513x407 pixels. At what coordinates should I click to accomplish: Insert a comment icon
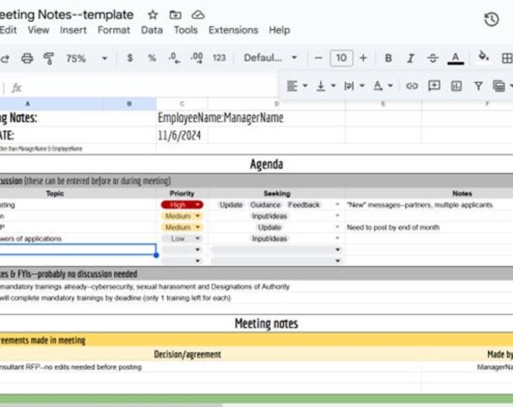434,86
